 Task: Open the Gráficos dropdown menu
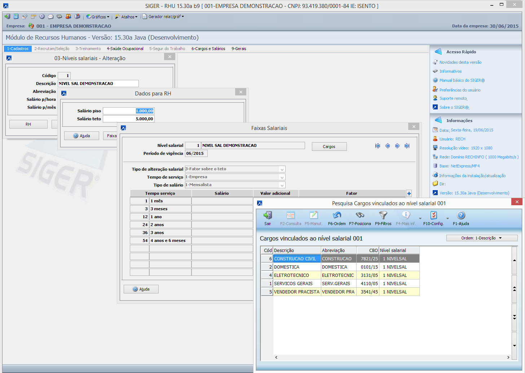coord(98,17)
